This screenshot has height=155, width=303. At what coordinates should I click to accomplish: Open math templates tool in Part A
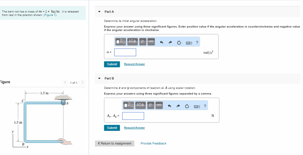[x=121, y=42]
